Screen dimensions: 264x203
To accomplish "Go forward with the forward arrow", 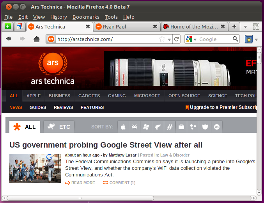I will (22, 39).
